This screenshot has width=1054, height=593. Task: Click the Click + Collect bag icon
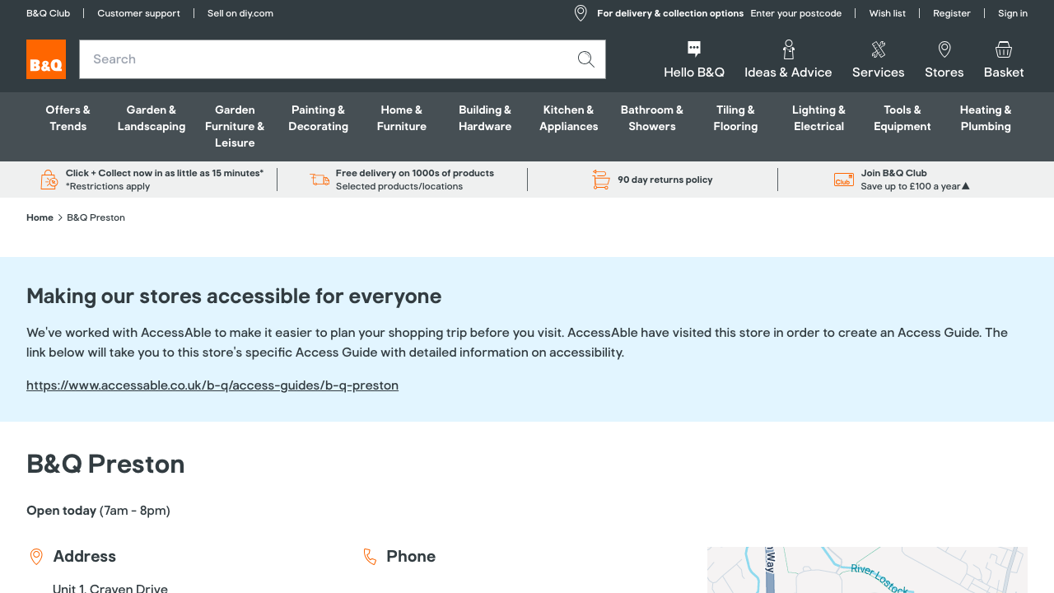point(49,180)
